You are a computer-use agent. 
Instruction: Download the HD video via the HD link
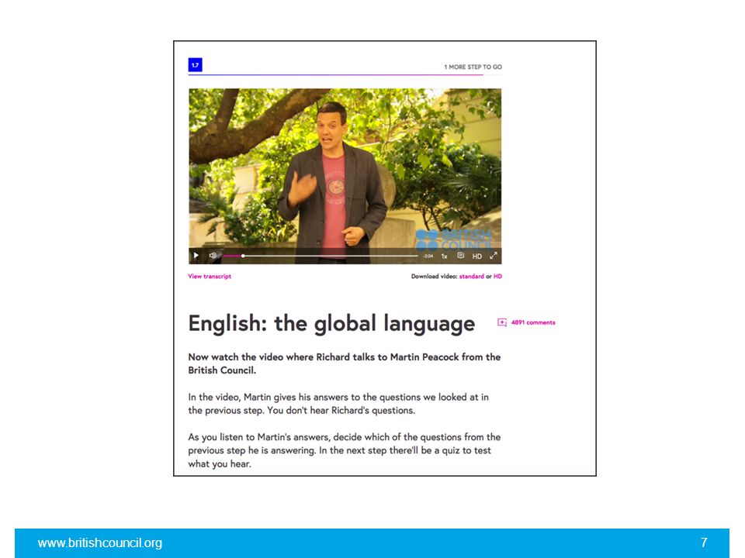(x=497, y=276)
